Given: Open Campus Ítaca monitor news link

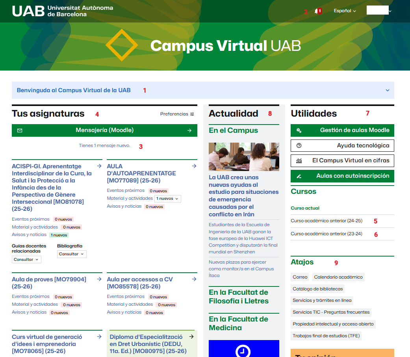Looking at the screenshot, I should 241,269.
